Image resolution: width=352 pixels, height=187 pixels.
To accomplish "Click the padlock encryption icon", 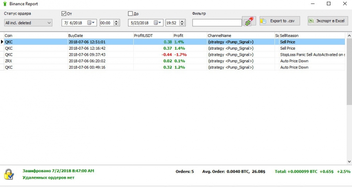I will click(x=9, y=174).
